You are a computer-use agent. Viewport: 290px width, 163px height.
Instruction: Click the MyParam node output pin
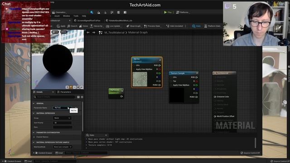point(121,96)
